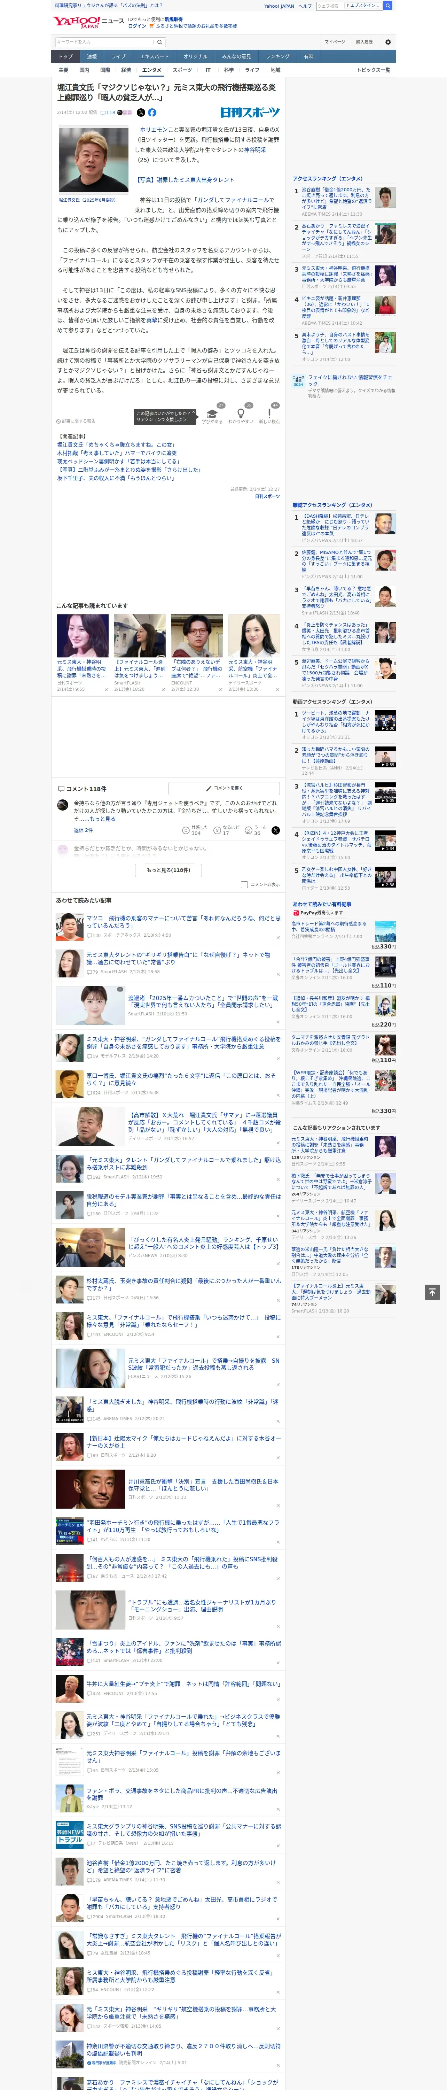Select the エキスパート tab

(x=154, y=57)
